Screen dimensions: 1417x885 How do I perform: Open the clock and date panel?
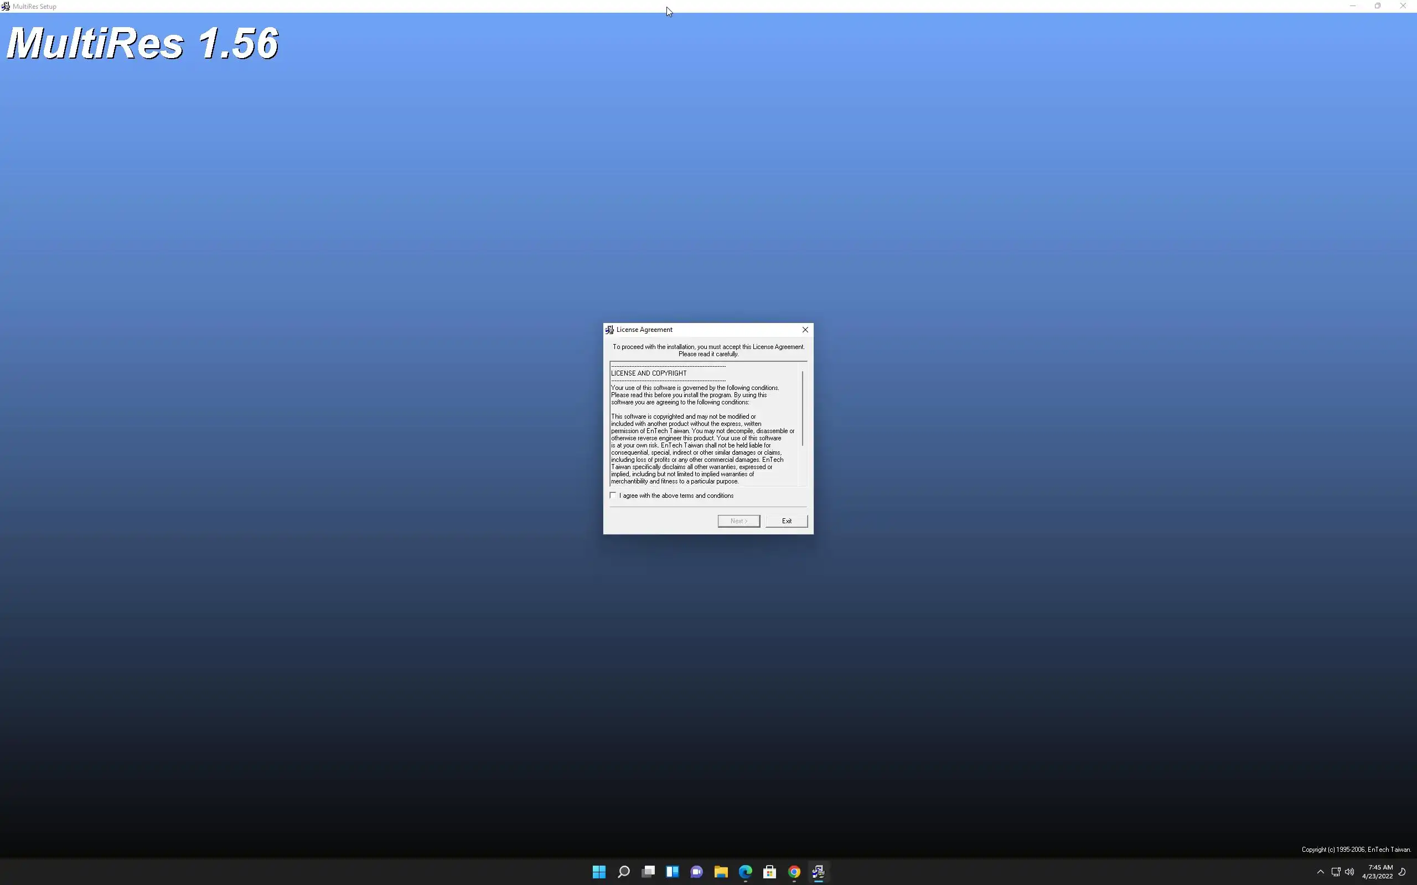pyautogui.click(x=1377, y=872)
